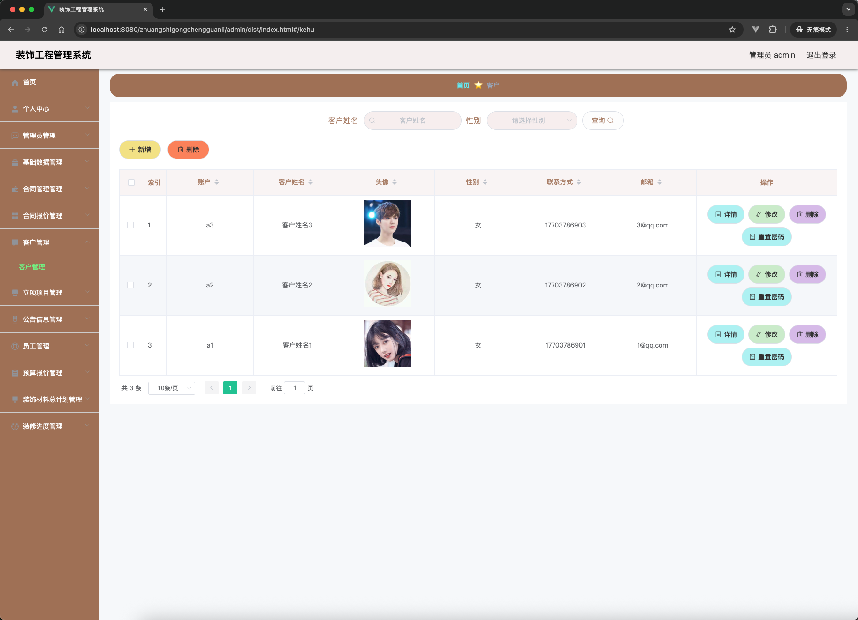Open the 装修进度管理 menu item

(49, 426)
